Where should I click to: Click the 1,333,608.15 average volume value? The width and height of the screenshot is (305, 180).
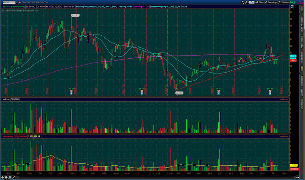coord(34,137)
